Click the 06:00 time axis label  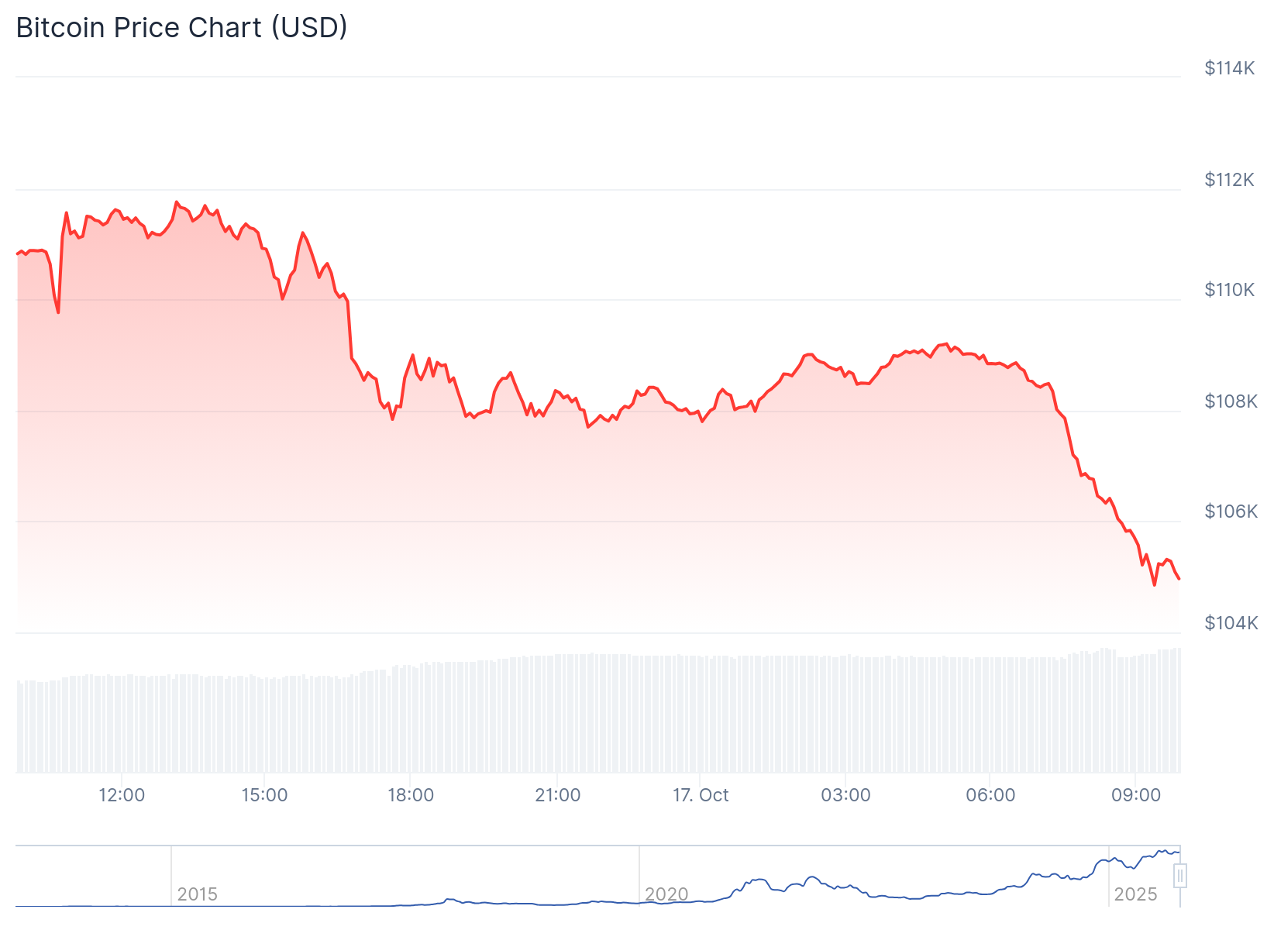tap(990, 795)
